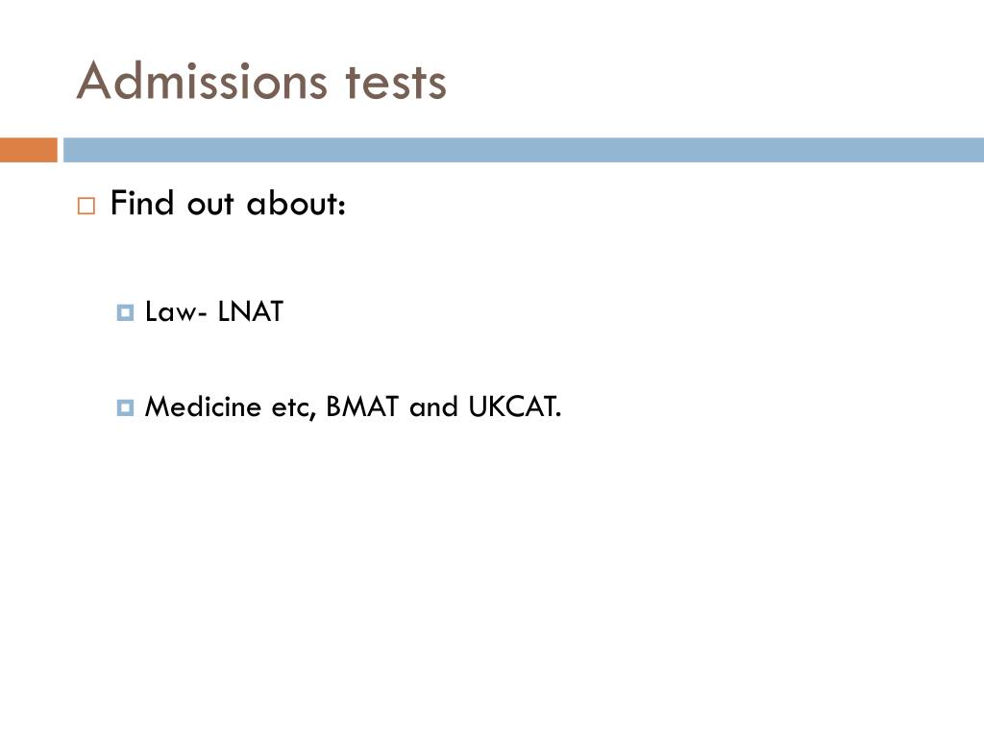Image resolution: width=984 pixels, height=738 pixels.
Task: Click the word "tests" in the title
Action: pos(396,83)
